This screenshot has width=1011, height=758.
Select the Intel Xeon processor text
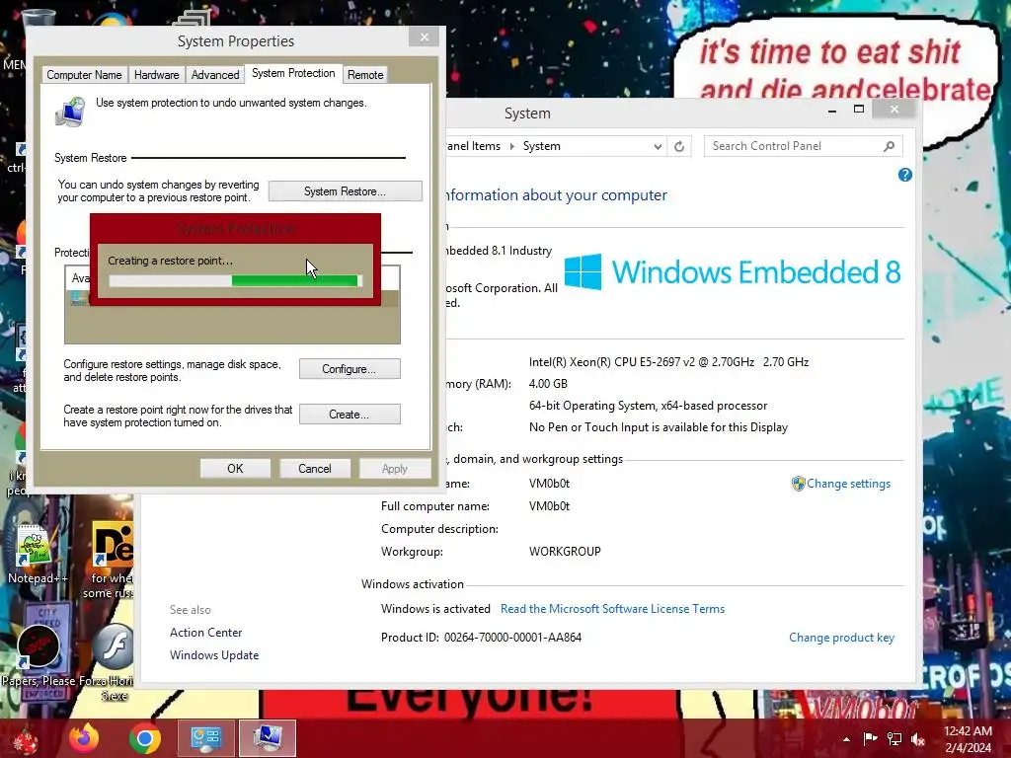point(668,362)
